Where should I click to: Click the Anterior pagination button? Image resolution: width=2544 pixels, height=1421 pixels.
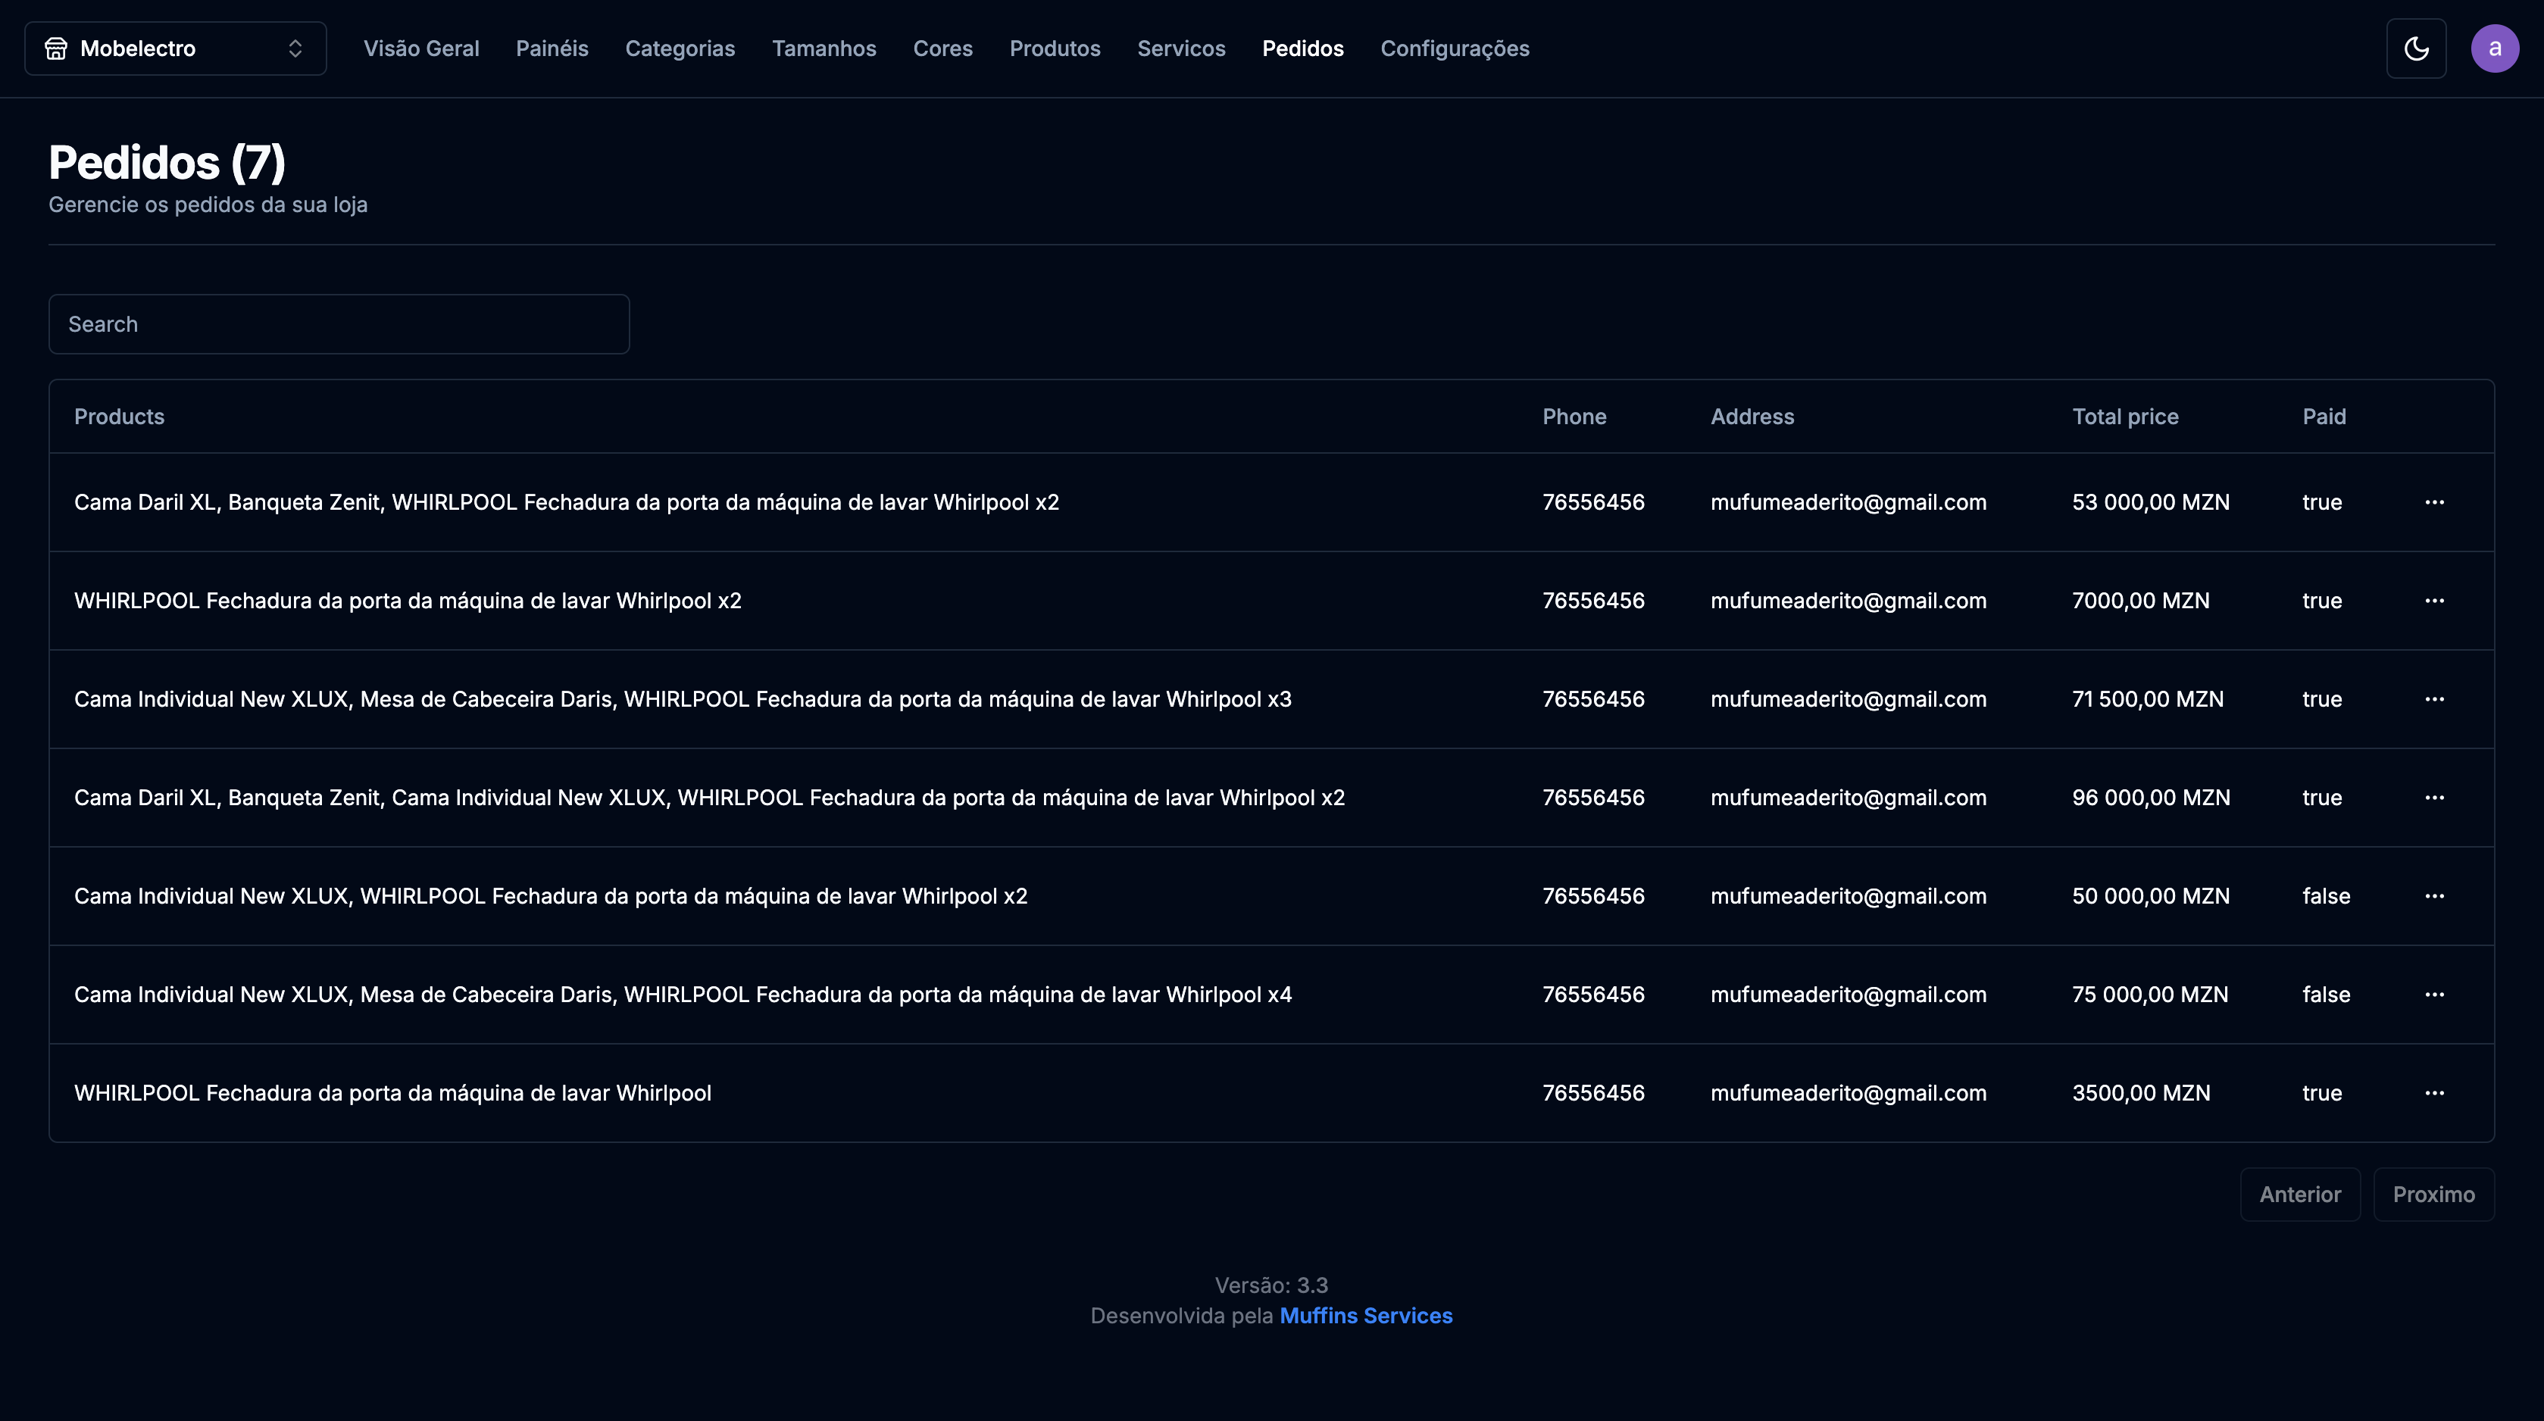pyautogui.click(x=2299, y=1194)
